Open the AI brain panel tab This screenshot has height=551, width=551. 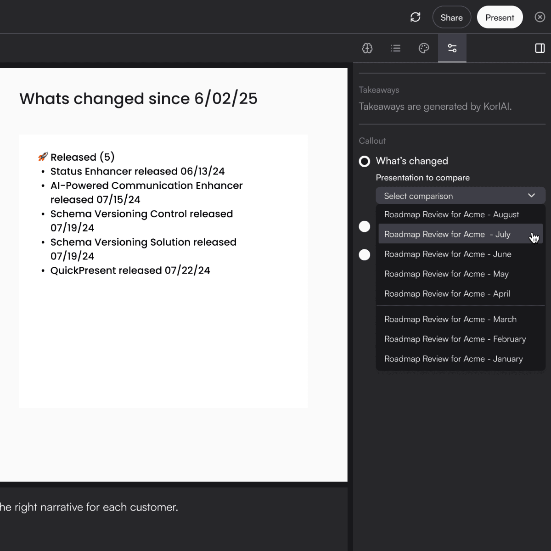click(x=367, y=48)
